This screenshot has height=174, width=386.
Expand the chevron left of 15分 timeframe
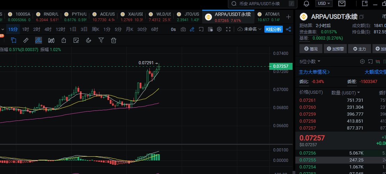pos(3,29)
